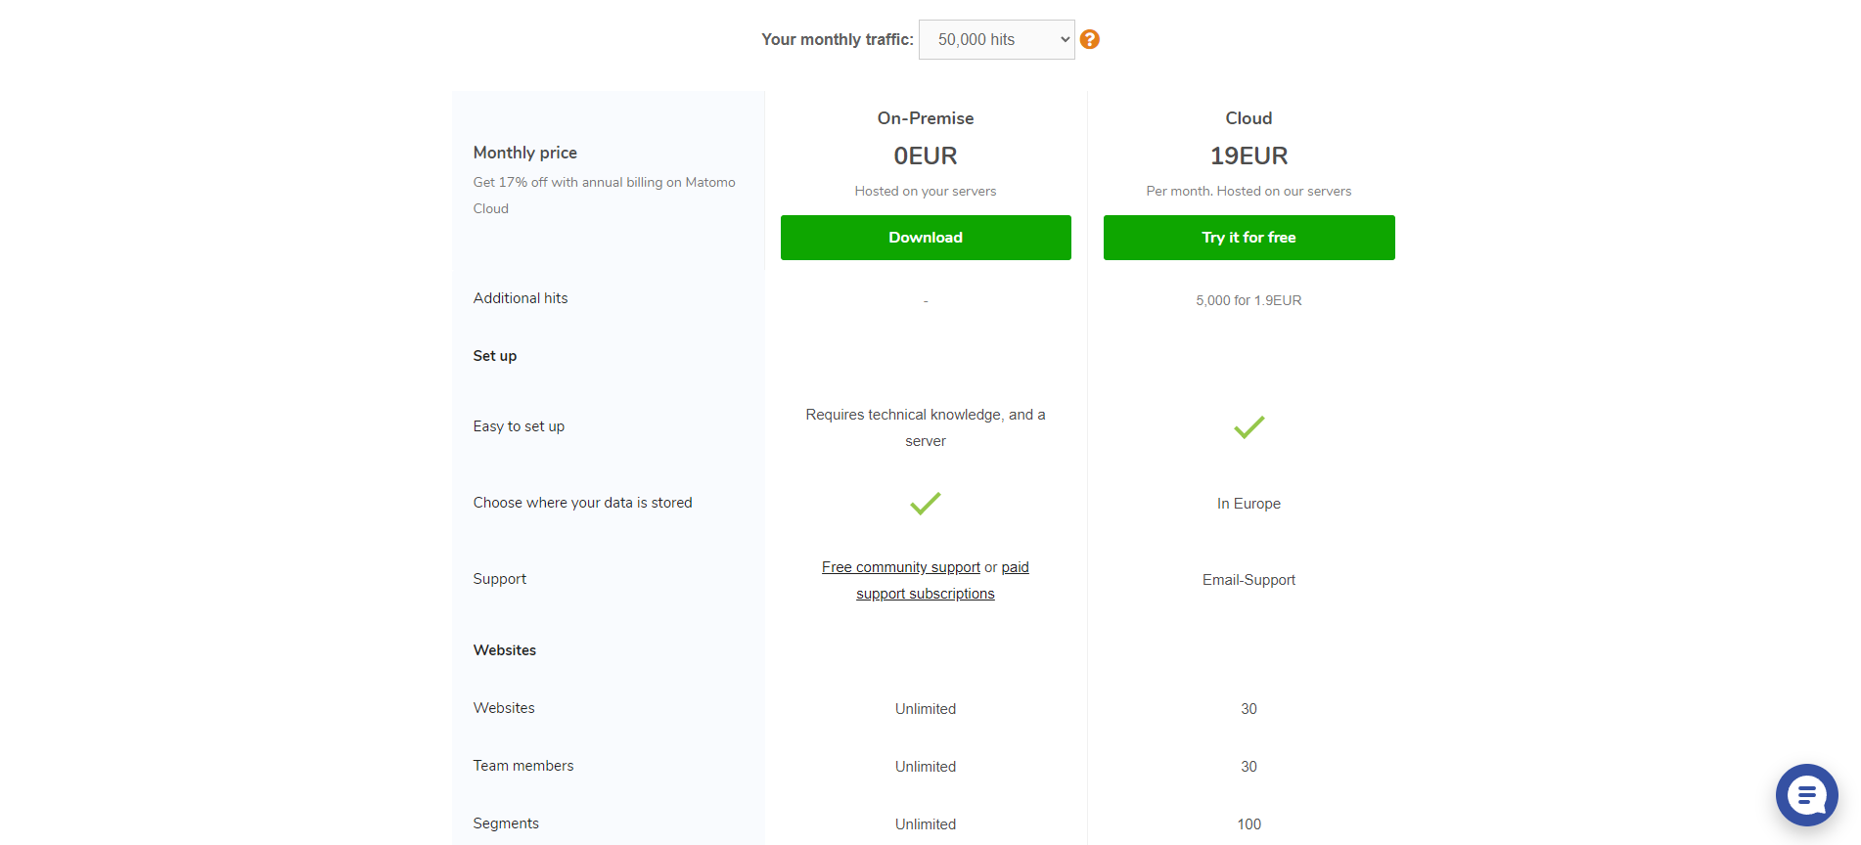Click the Monthly price label
Viewport: 1861px width, 845px height.
(524, 153)
